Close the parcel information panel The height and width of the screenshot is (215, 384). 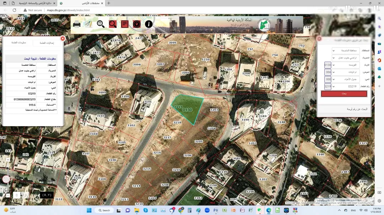click(63, 39)
